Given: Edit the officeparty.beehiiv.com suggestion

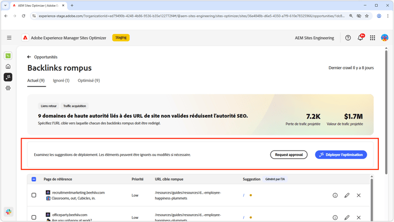Looking at the screenshot, I should 347,217.
